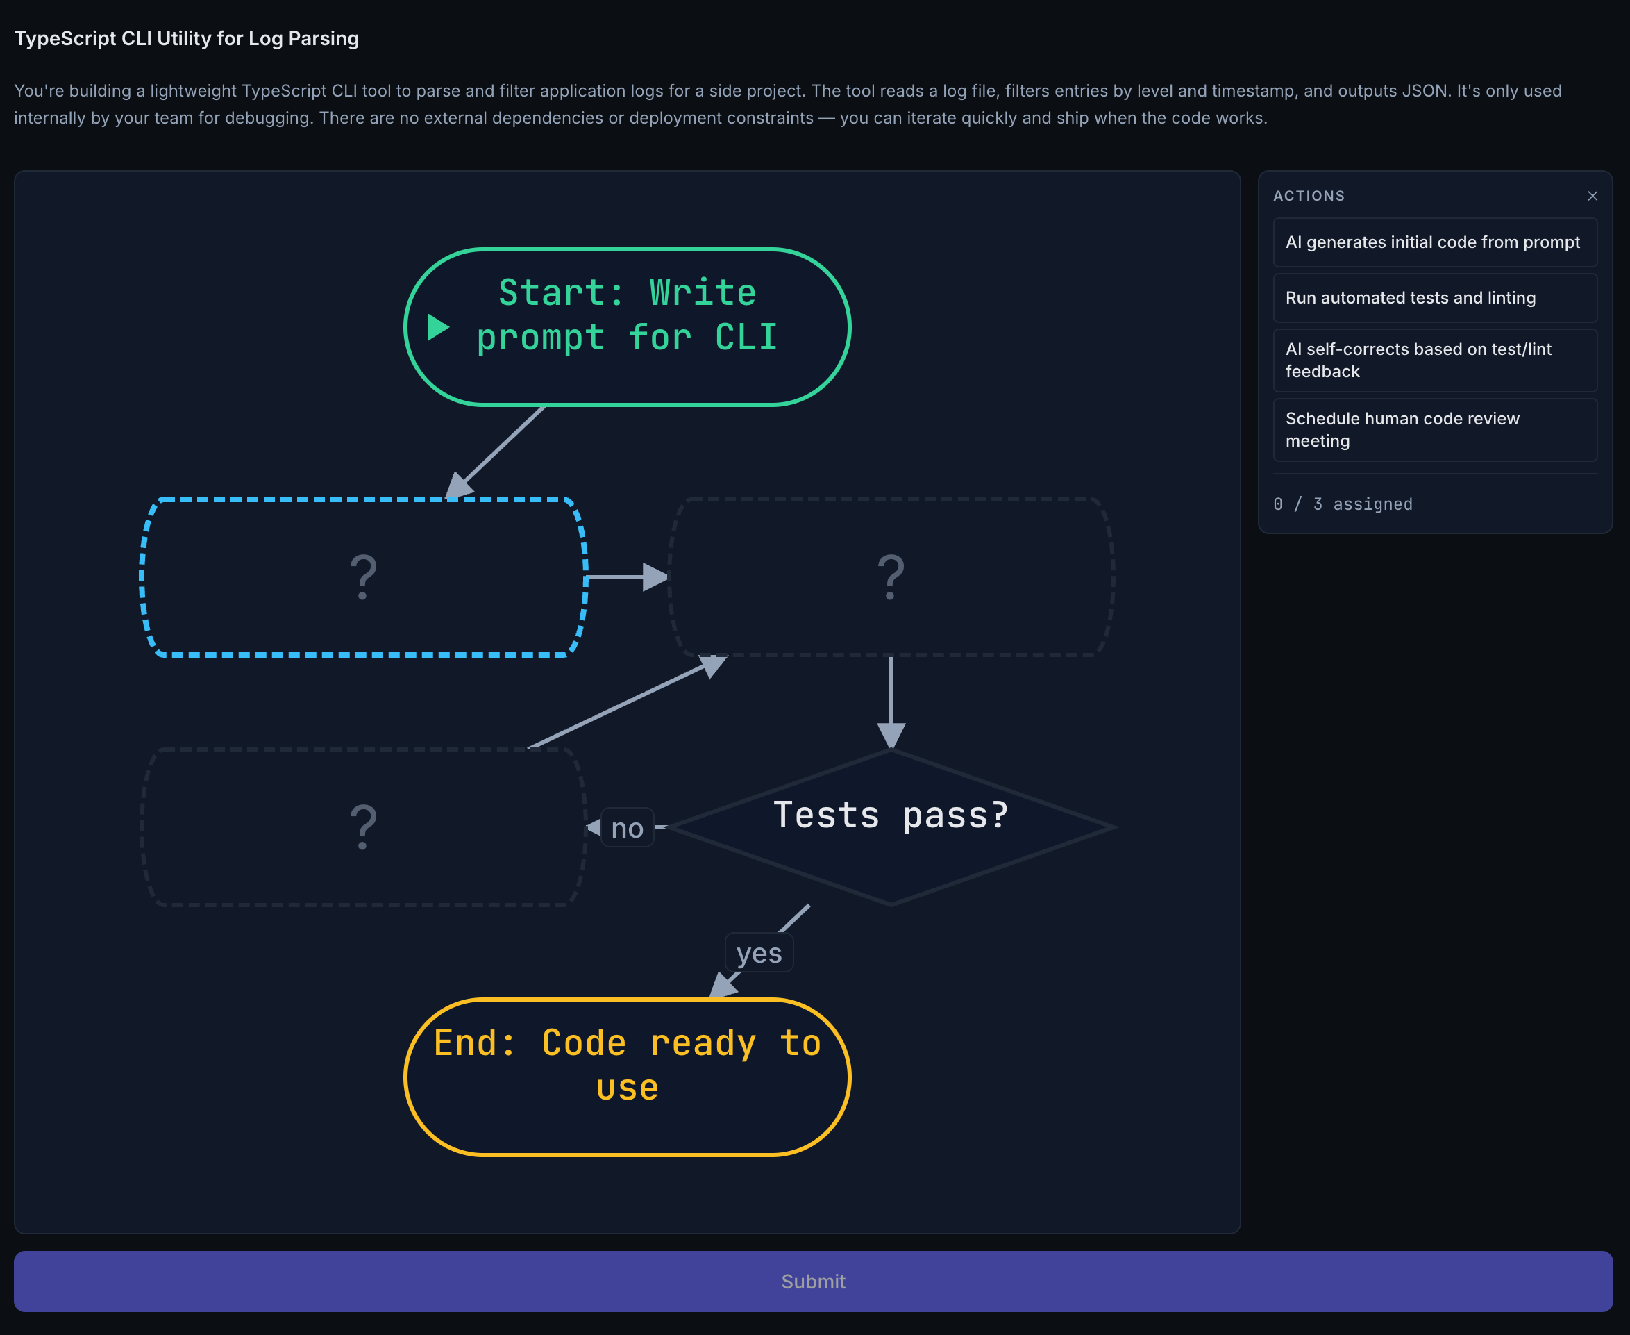
Task: Expand the 'AI self-corrects based on feedback' action
Action: [x=1434, y=360]
